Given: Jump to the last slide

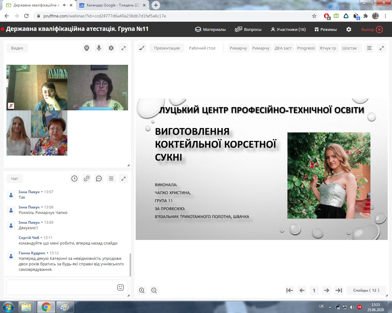Looking at the screenshot, I should pos(339,290).
